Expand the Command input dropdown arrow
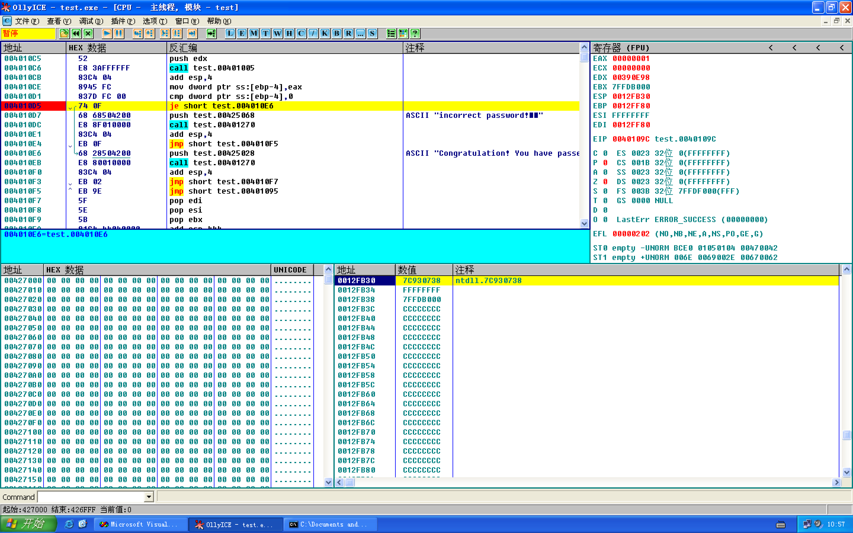853x533 pixels. coord(149,497)
